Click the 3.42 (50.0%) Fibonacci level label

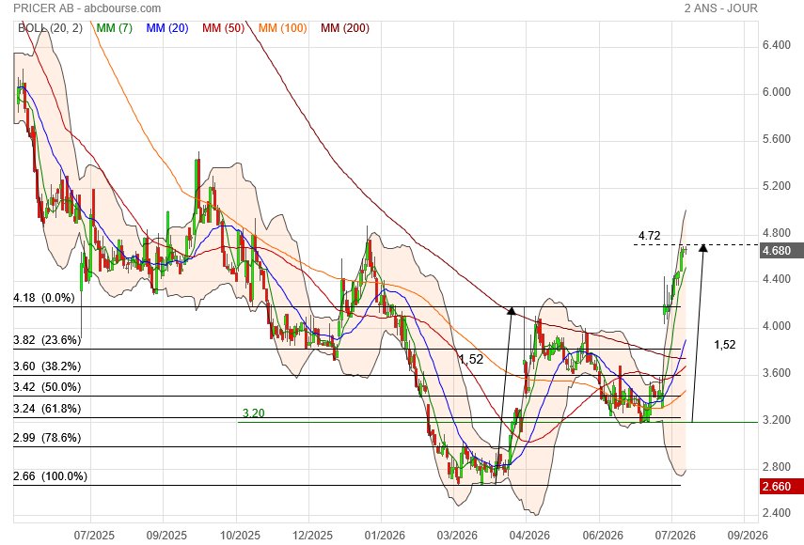click(x=47, y=387)
